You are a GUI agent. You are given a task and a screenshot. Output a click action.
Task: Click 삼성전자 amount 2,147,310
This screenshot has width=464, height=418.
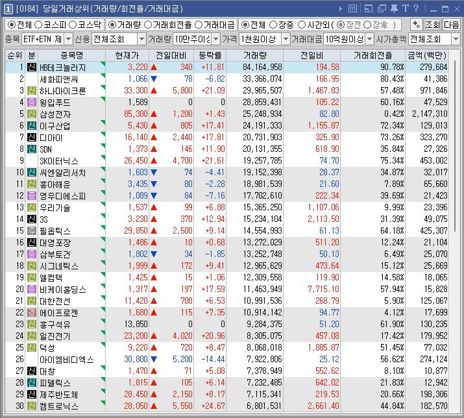point(430,114)
